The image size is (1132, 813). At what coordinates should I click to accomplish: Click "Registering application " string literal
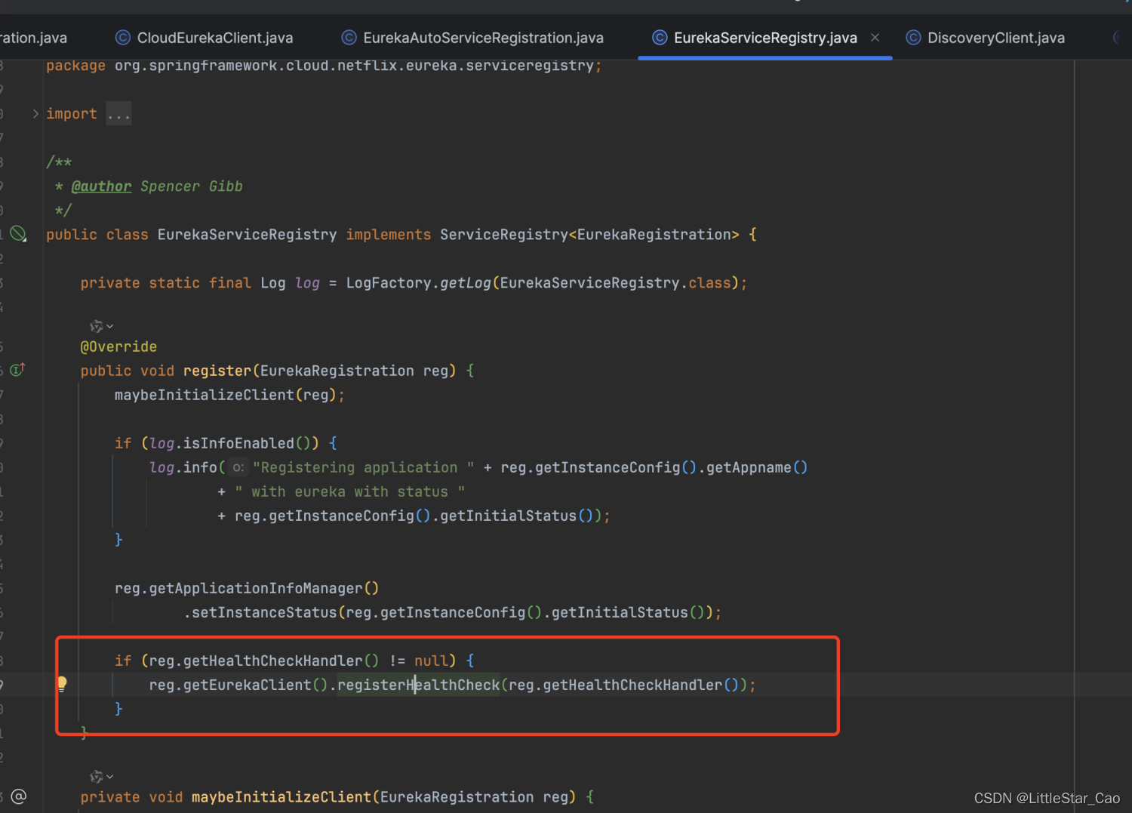pos(364,467)
